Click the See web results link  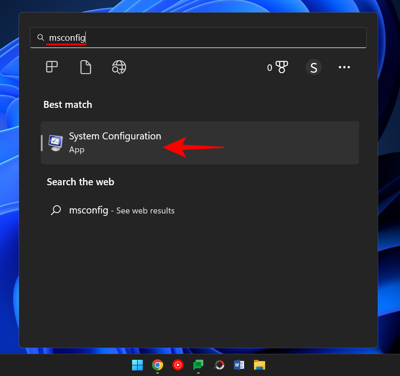coord(145,210)
